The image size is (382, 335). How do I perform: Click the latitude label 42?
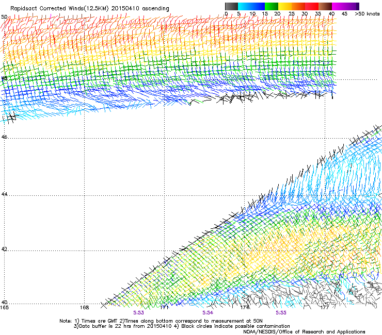coord(4,249)
